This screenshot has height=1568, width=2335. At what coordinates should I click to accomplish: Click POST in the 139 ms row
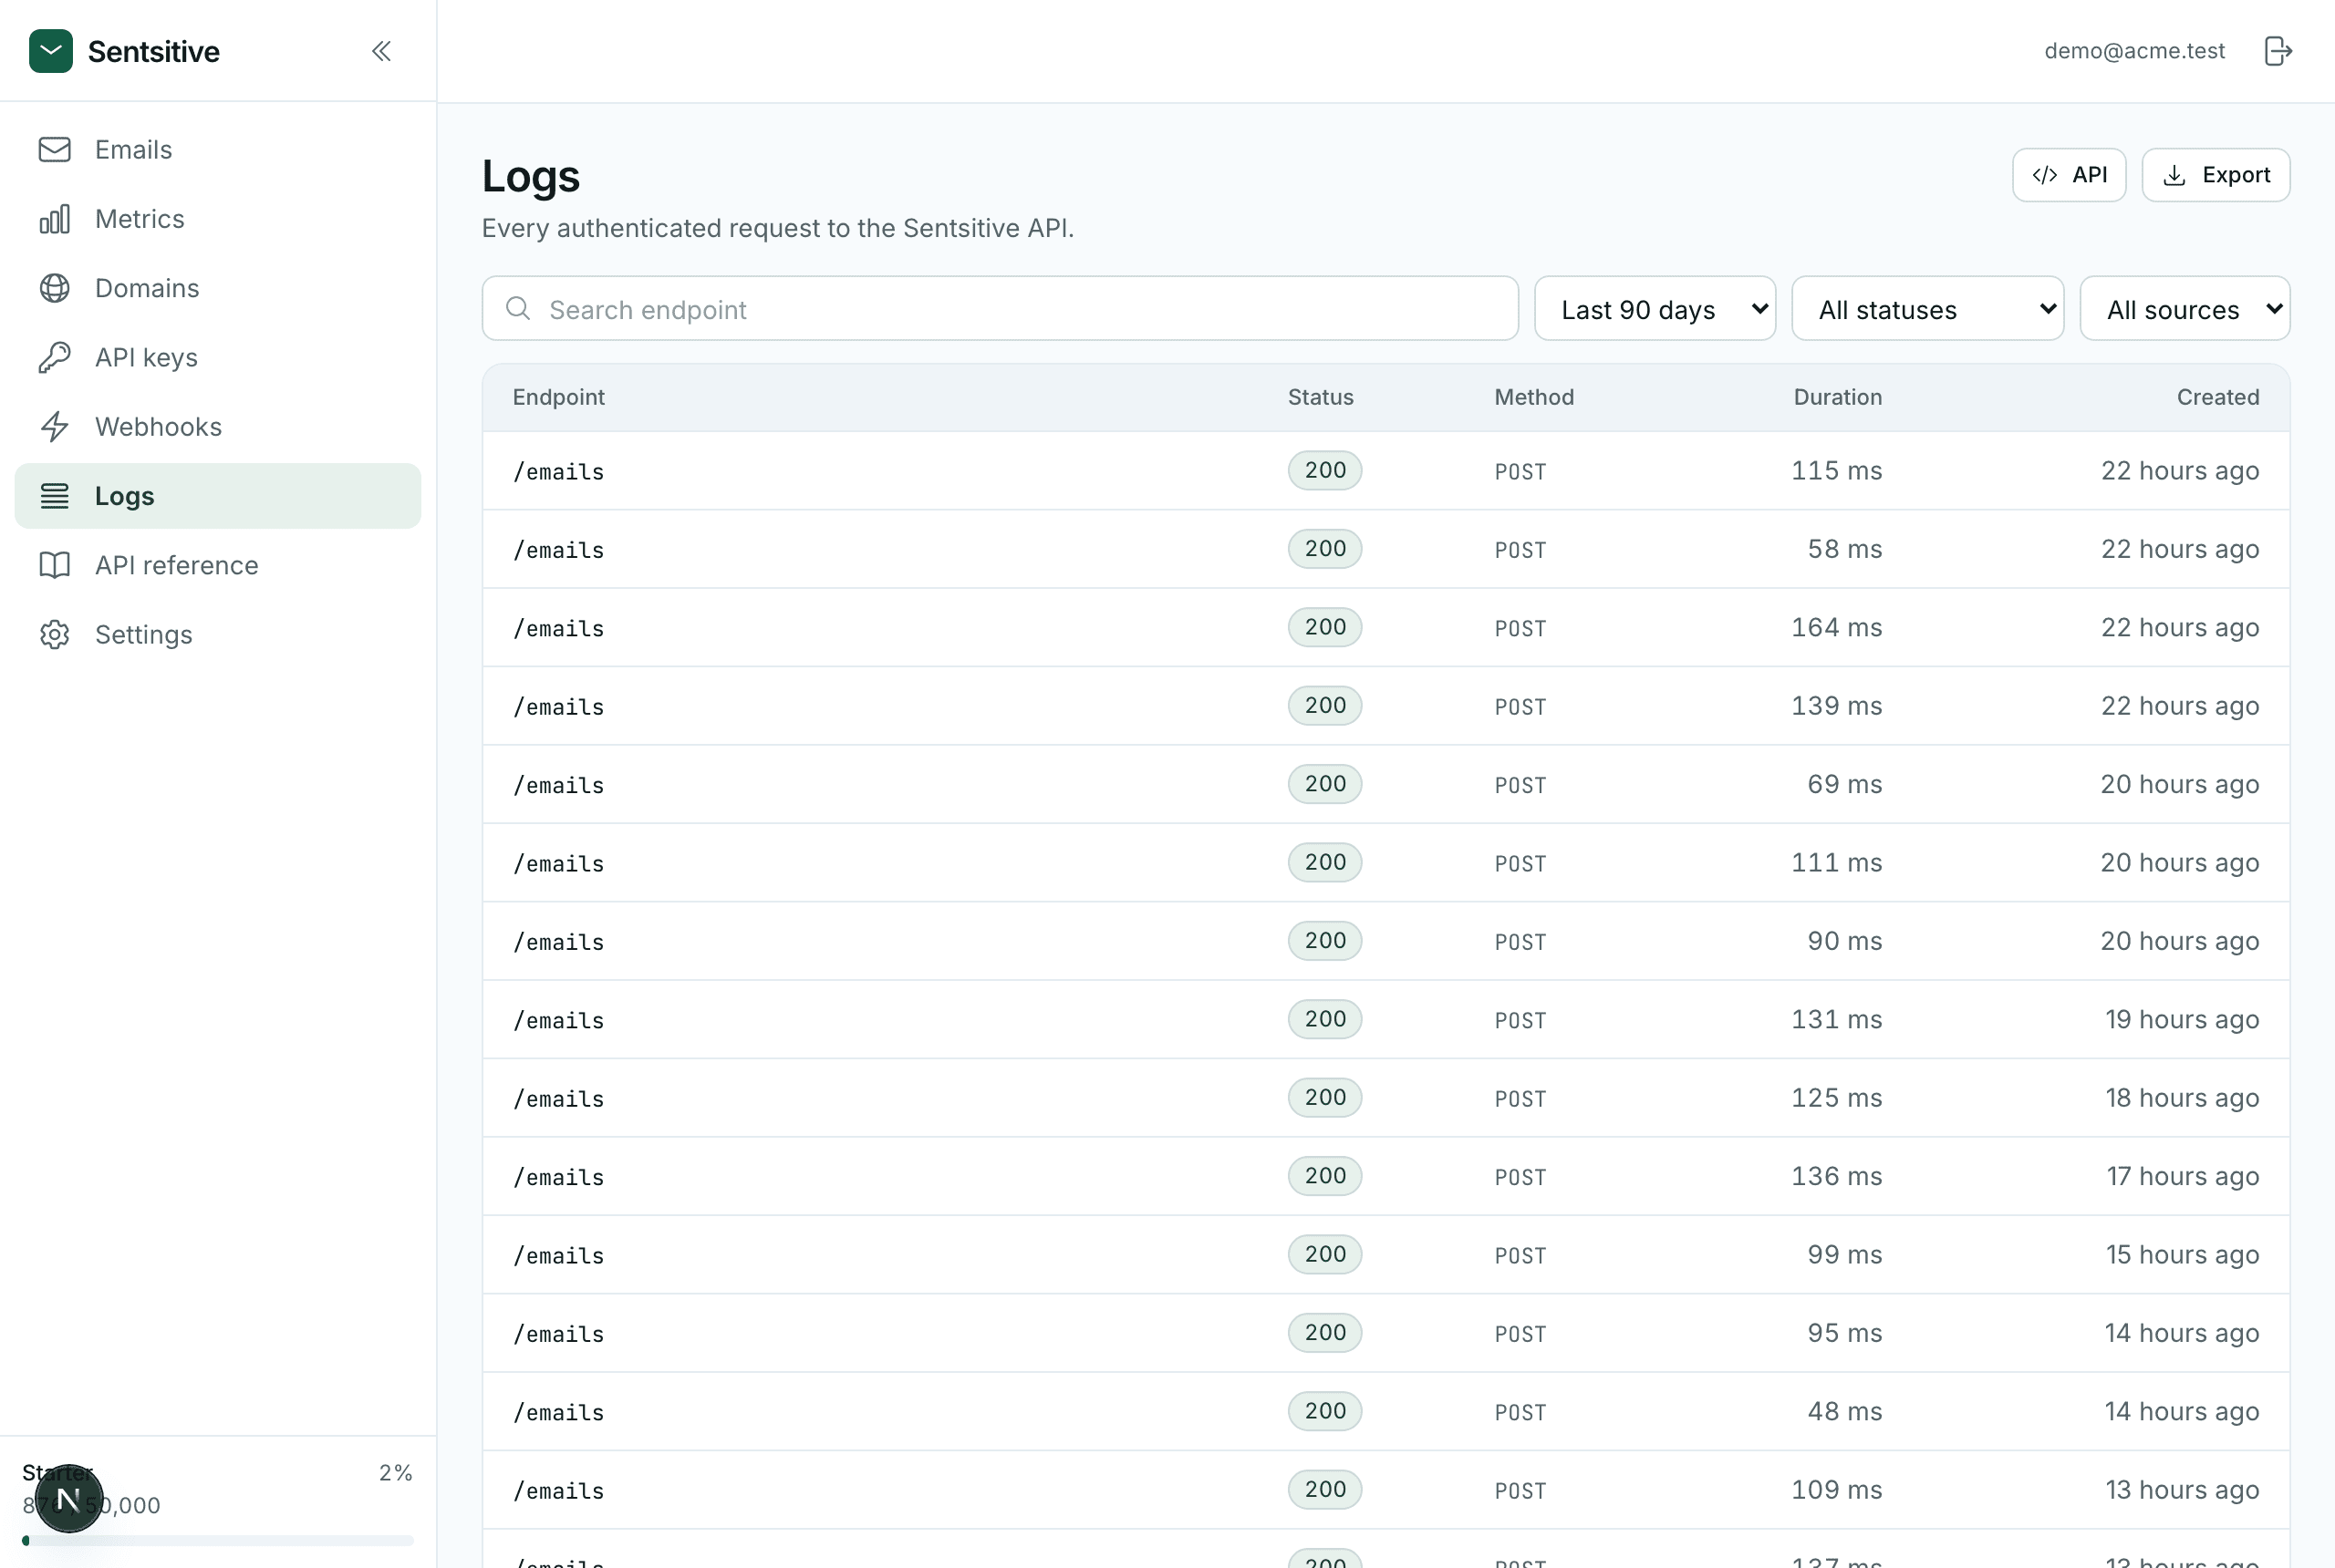pyautogui.click(x=1520, y=707)
